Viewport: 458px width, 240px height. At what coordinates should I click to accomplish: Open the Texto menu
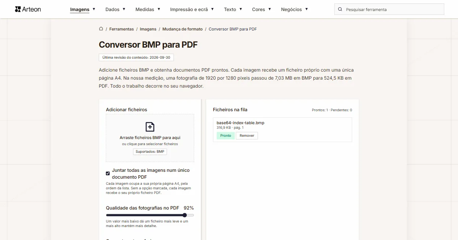(230, 9)
